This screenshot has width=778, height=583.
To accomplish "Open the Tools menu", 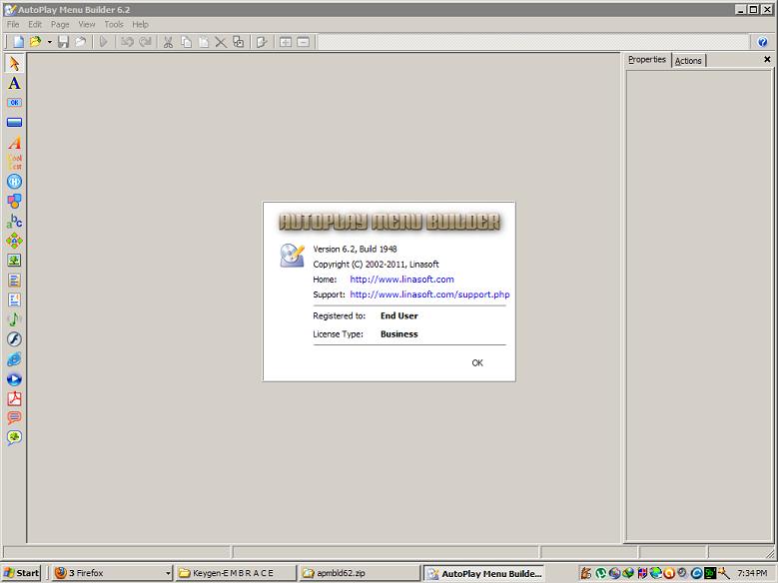I will 114,24.
